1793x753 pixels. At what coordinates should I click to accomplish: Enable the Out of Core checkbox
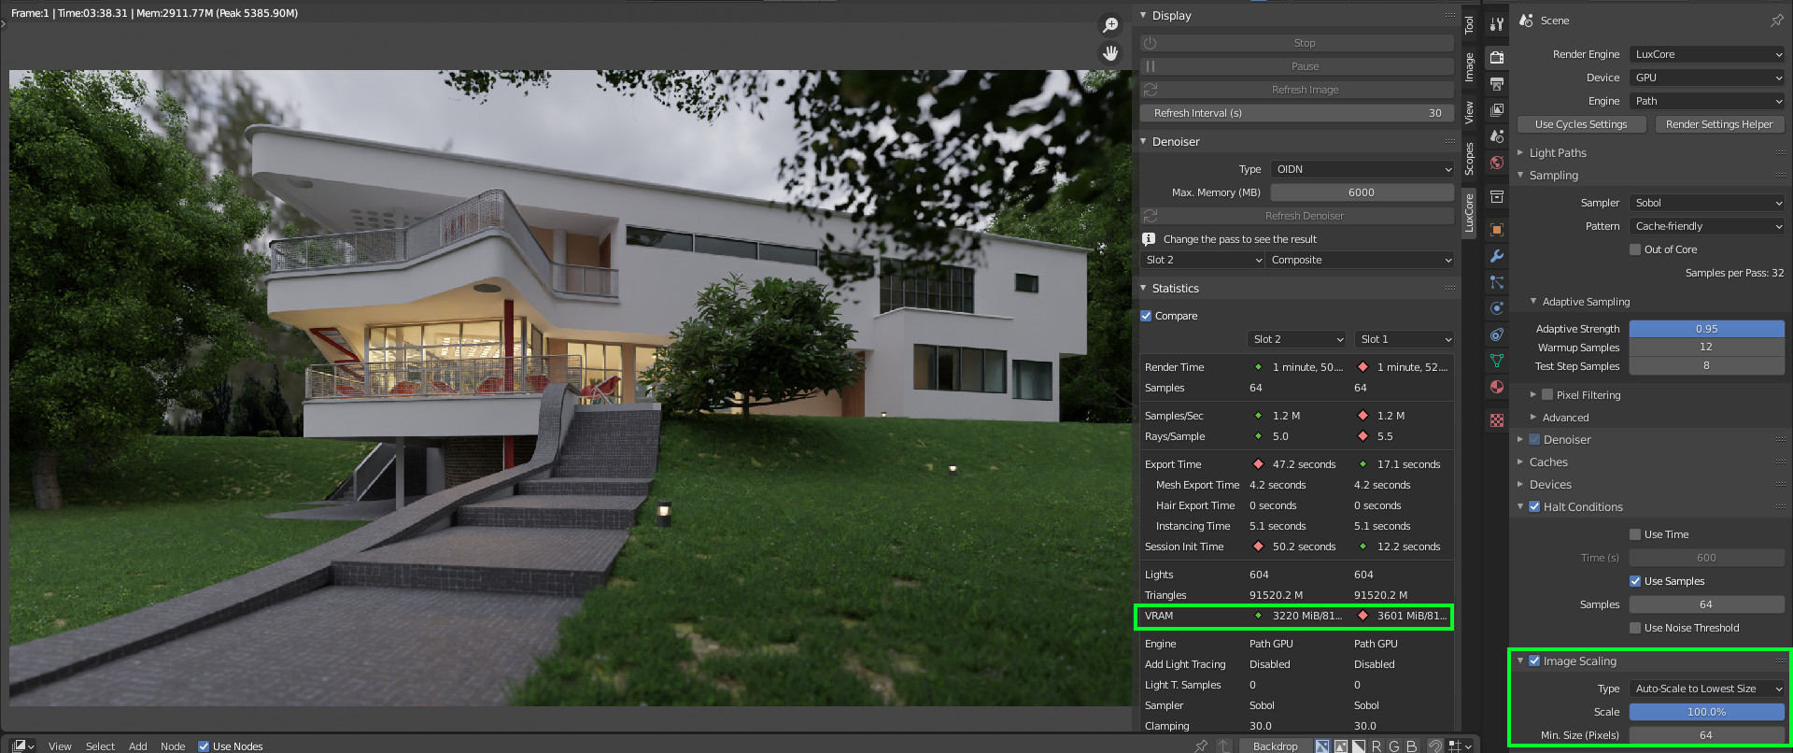pyautogui.click(x=1635, y=249)
